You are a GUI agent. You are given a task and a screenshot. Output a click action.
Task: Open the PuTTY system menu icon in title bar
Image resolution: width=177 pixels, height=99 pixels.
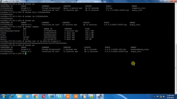pyautogui.click(x=1, y=1)
